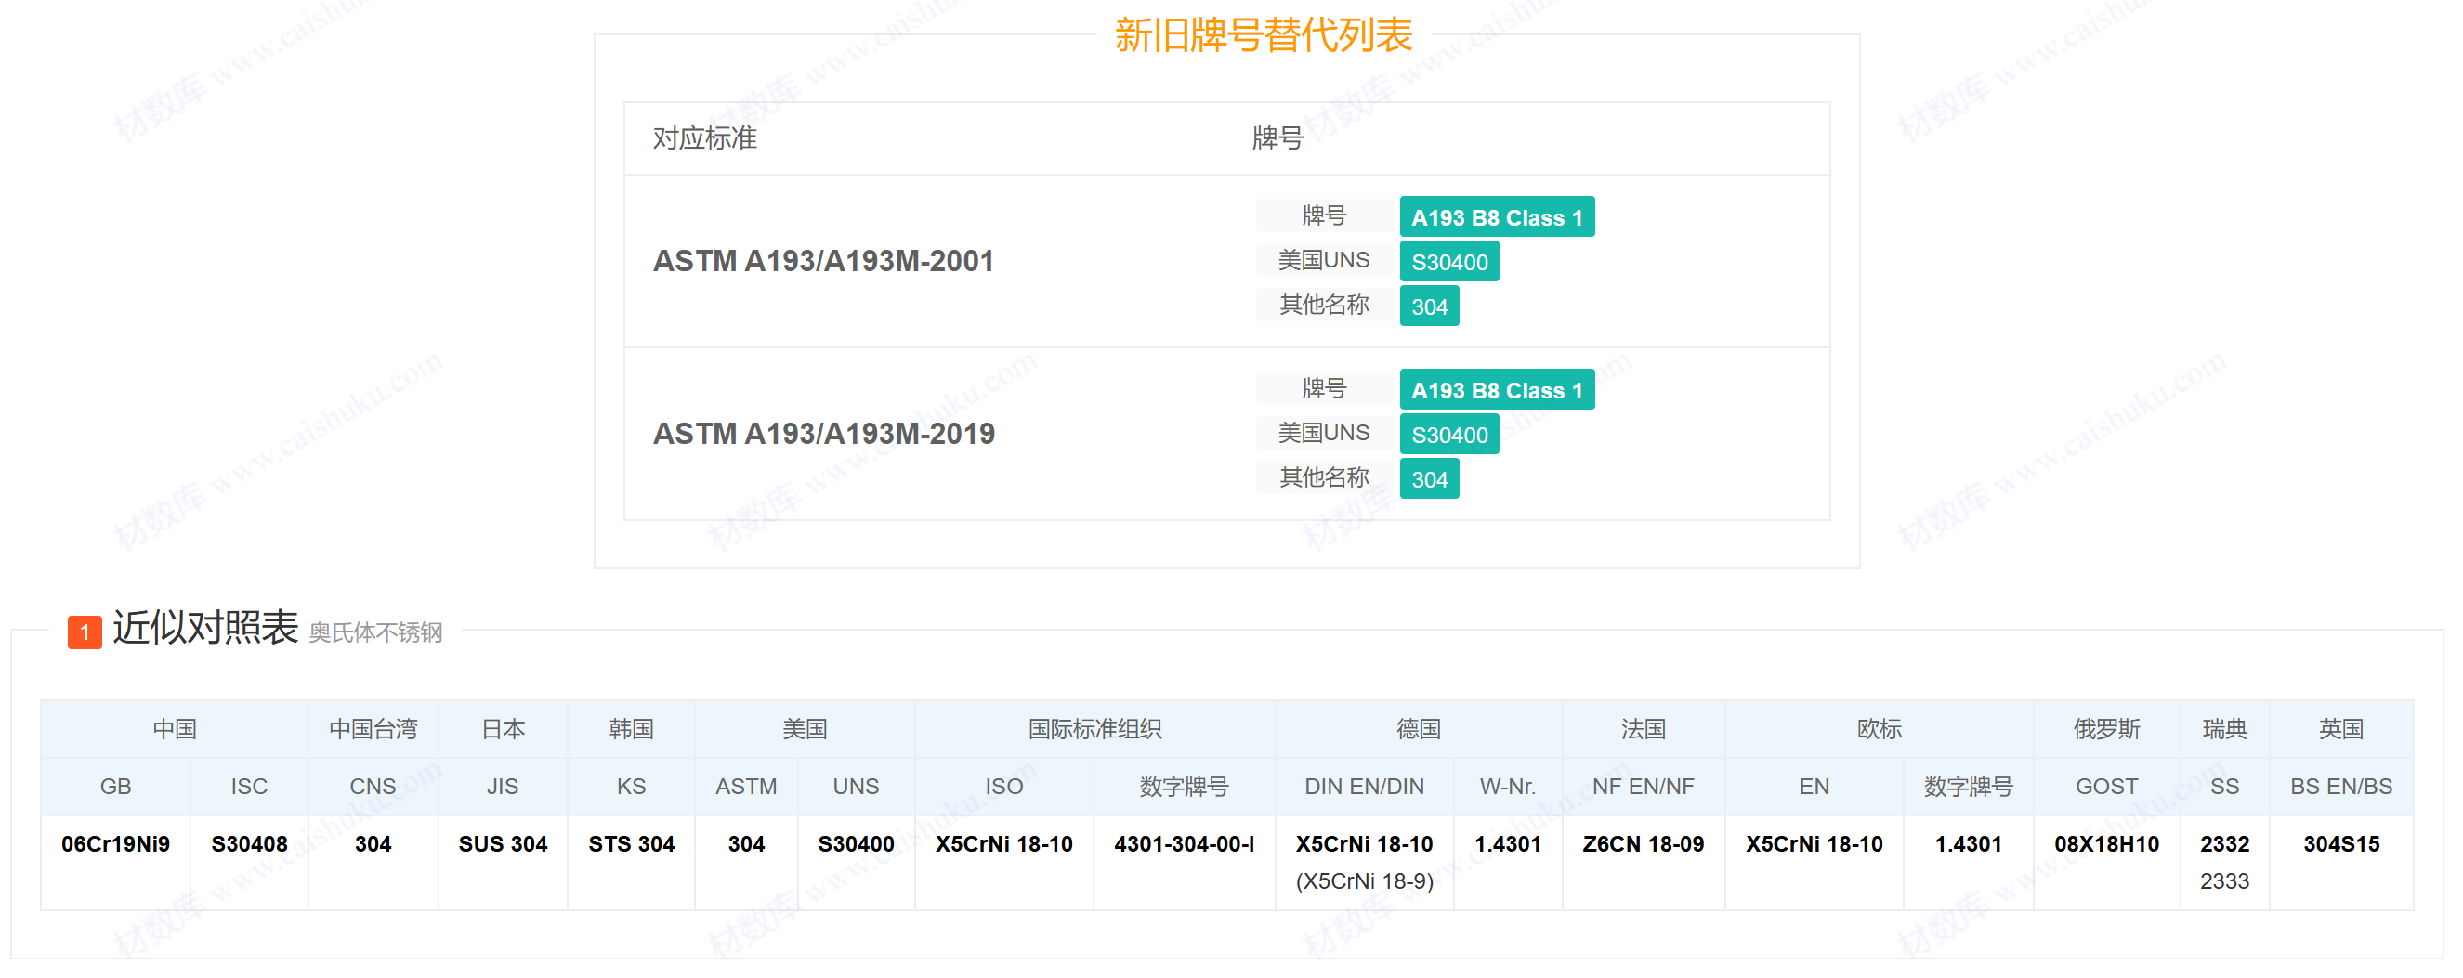
Task: Click the 法国 country header
Action: [1643, 729]
